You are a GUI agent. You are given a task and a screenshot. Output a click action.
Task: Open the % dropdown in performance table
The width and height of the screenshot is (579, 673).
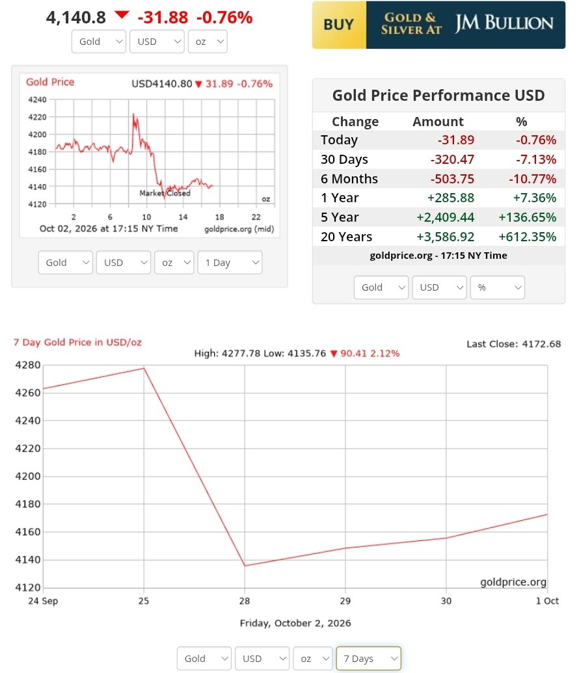(x=498, y=287)
